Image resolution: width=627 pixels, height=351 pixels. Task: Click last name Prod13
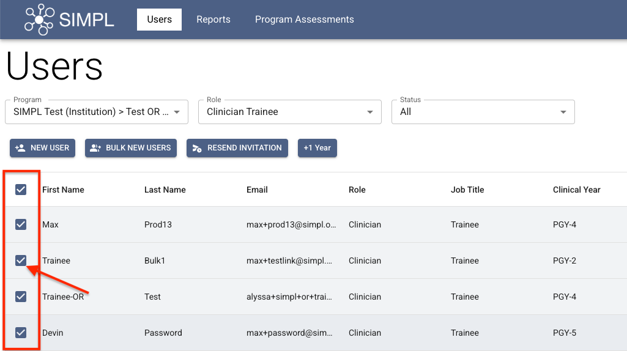click(x=158, y=224)
